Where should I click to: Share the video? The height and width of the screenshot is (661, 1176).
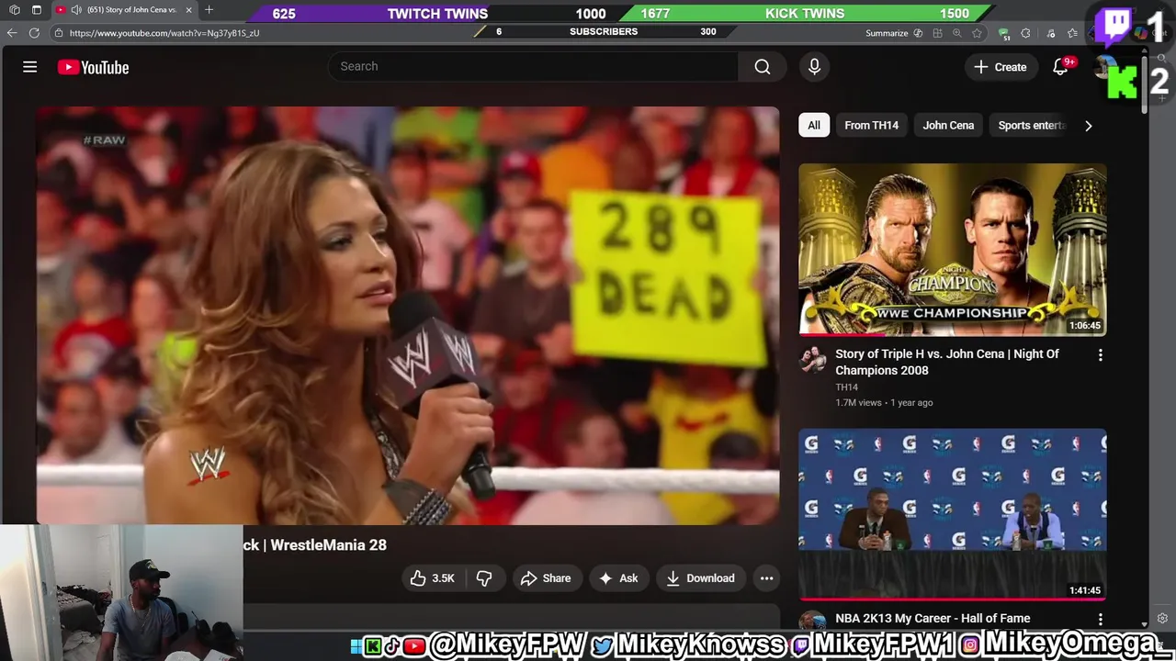coord(546,577)
